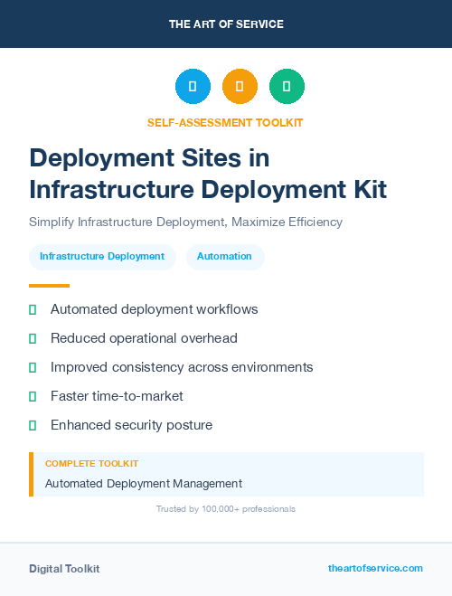Select the Infrastructure Deployment tag
This screenshot has width=452, height=596.
[x=102, y=257]
